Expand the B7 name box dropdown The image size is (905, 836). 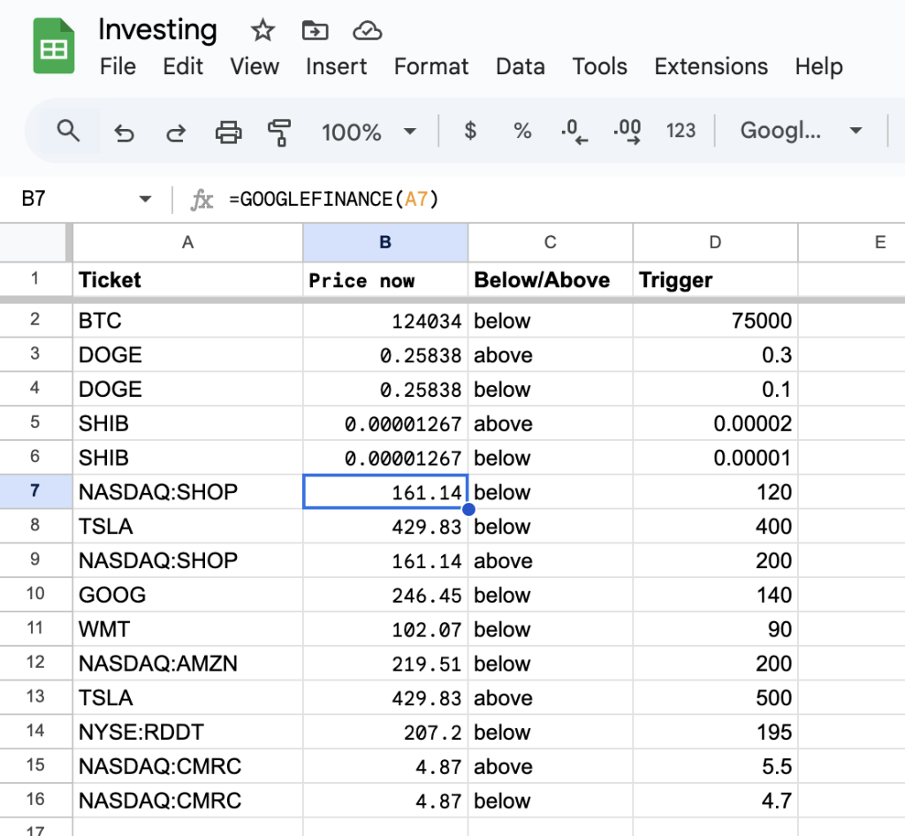point(146,200)
